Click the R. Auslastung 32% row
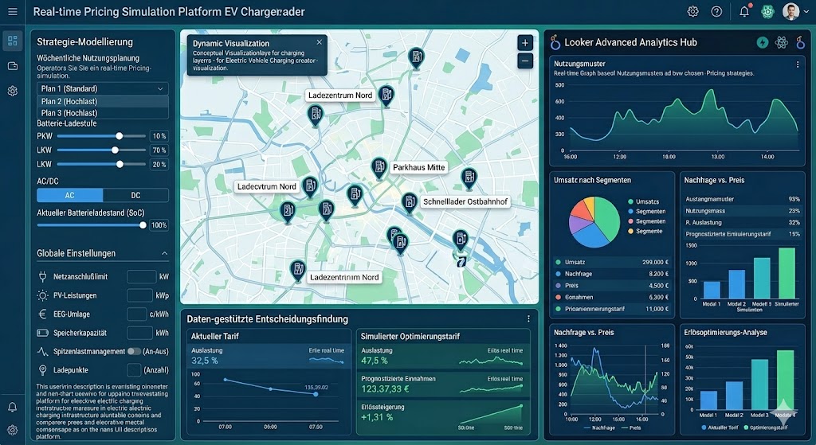 click(743, 223)
